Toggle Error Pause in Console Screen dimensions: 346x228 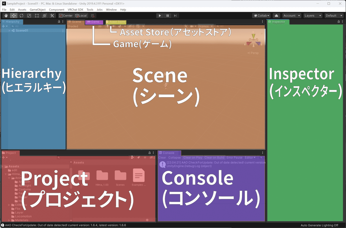pyautogui.click(x=234, y=157)
